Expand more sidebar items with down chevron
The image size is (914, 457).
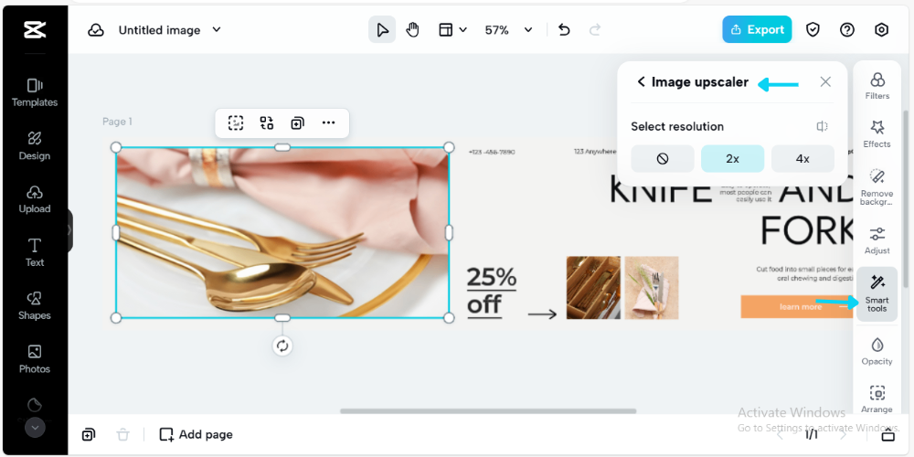coord(35,427)
